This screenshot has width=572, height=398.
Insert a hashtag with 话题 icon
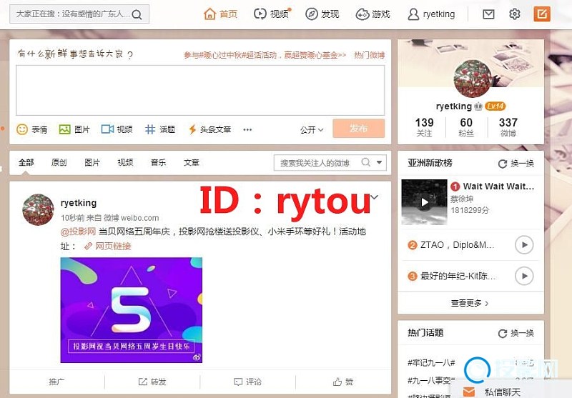point(159,129)
